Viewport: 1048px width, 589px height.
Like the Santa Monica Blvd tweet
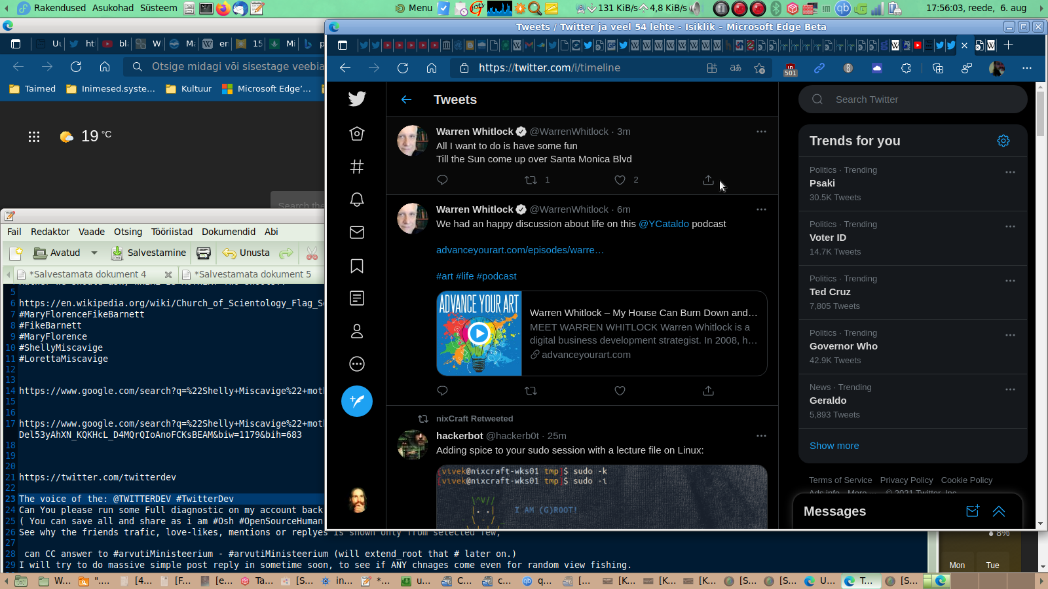pyautogui.click(x=620, y=180)
